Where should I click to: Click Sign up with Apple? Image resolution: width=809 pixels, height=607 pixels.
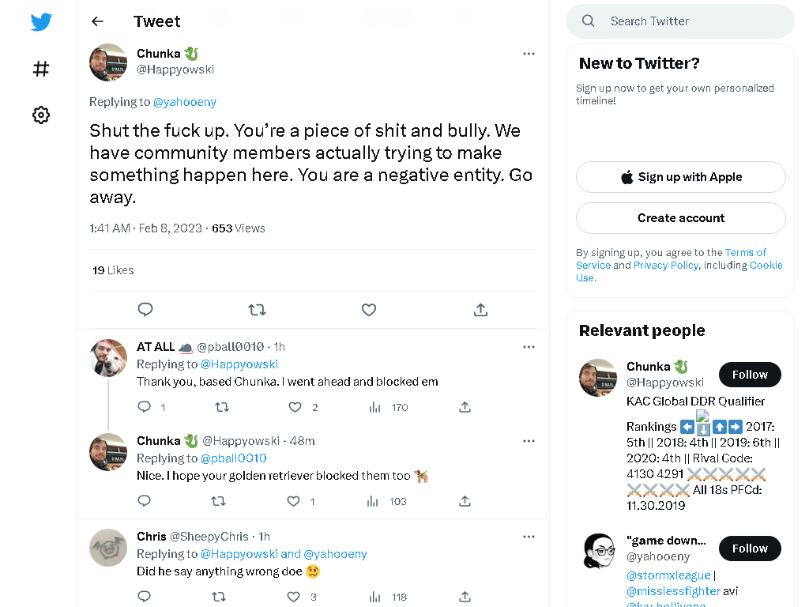click(x=680, y=177)
